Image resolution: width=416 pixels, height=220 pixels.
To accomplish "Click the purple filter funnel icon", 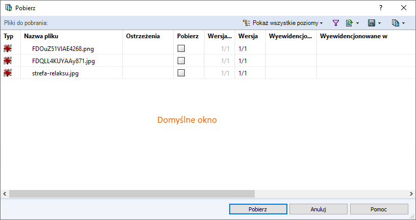I will pyautogui.click(x=336, y=23).
